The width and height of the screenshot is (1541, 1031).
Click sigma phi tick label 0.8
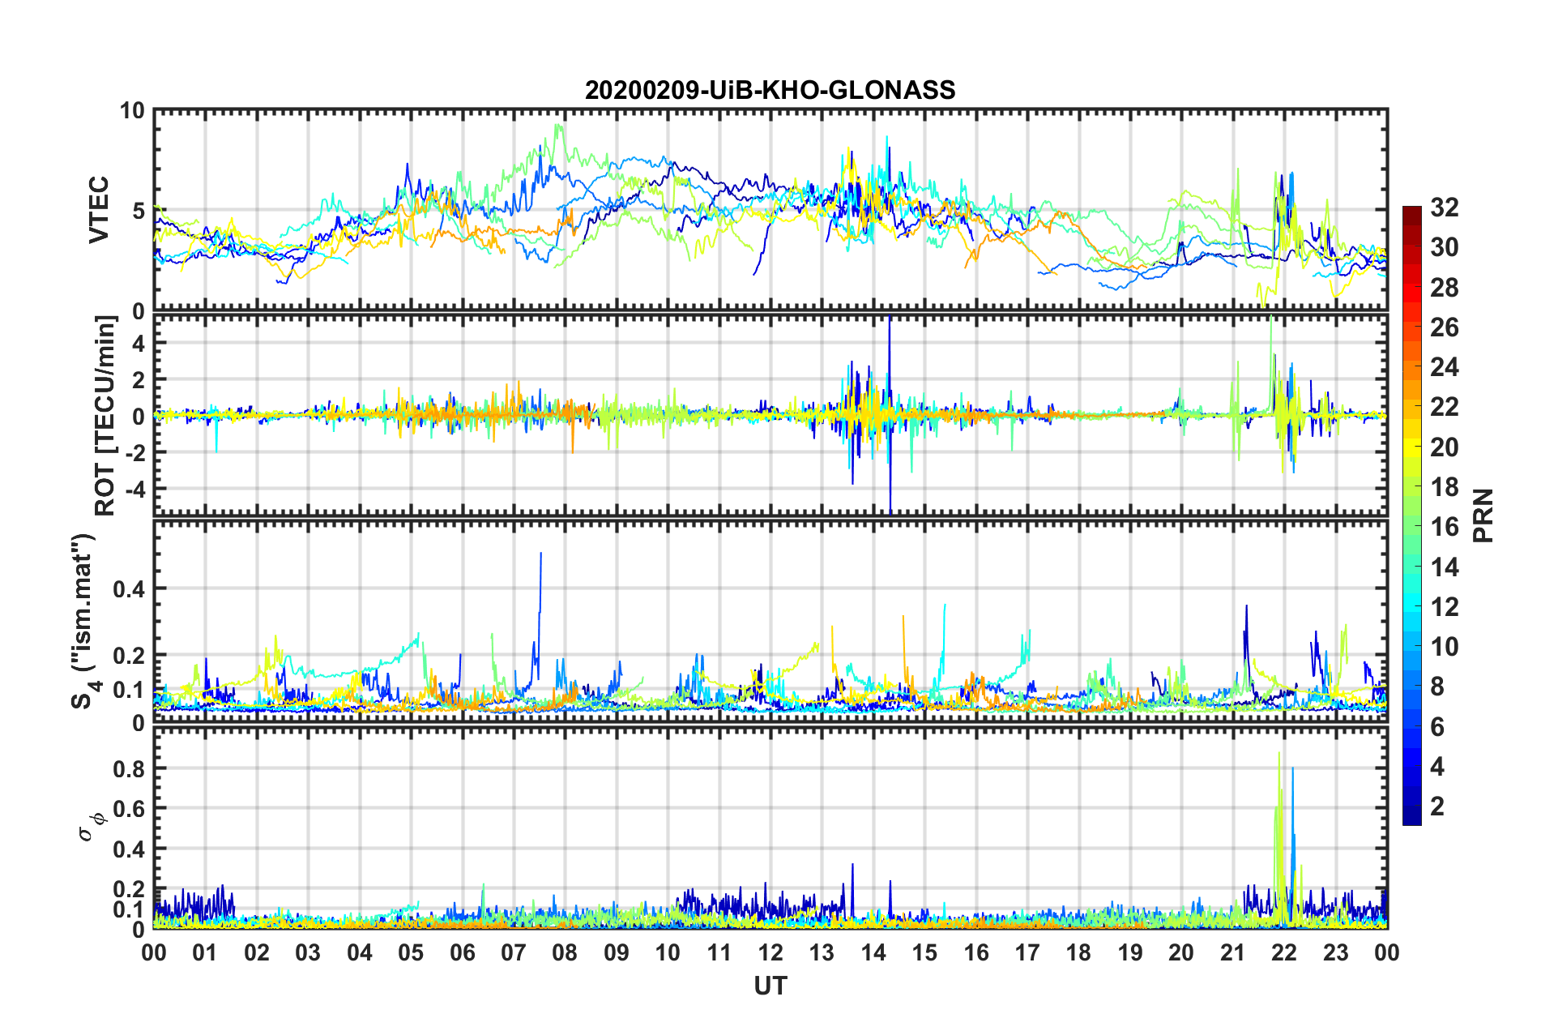[129, 768]
